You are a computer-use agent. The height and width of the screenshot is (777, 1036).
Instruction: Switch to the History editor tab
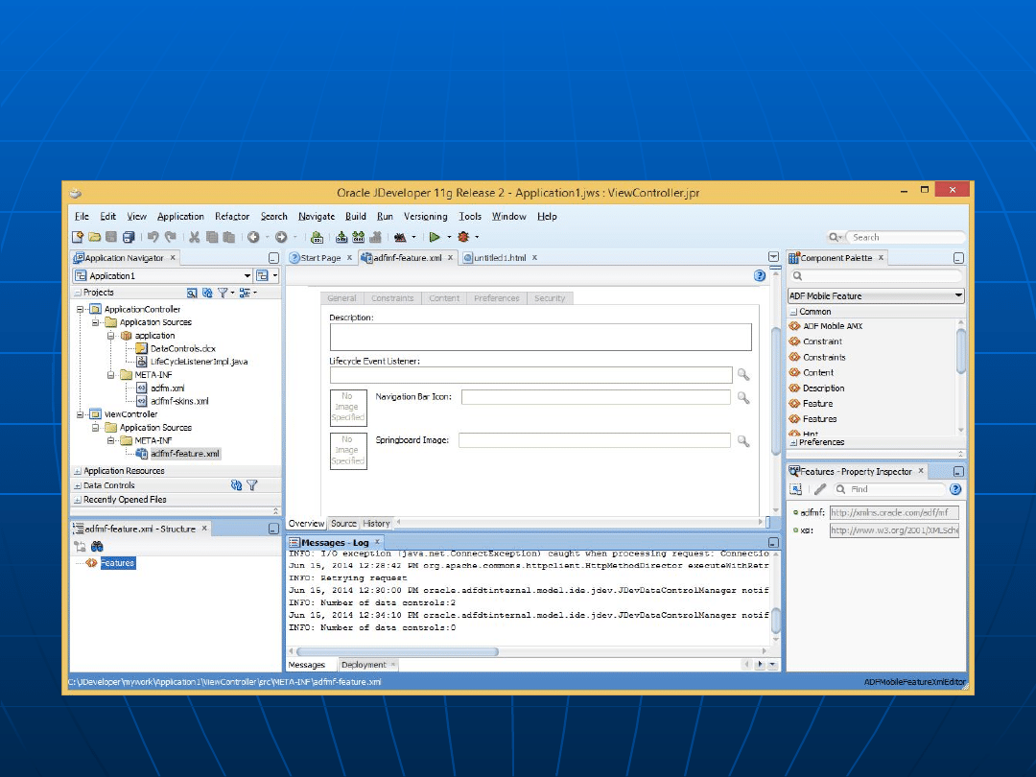pos(377,524)
